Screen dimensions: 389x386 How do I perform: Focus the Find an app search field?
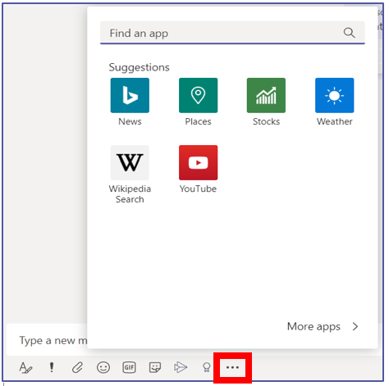[232, 33]
